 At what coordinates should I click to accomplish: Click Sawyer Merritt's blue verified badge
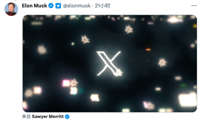point(67,117)
